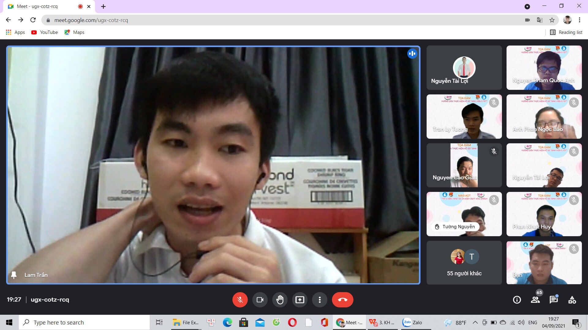Open the 55 người khác tile
The width and height of the screenshot is (588, 330).
tap(464, 263)
